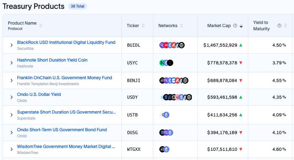Click the 38 Total badge

coord(77,6)
